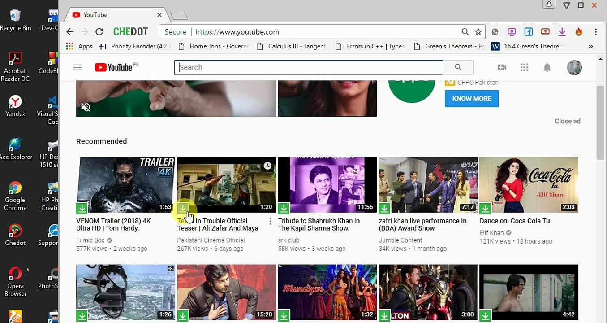Open the YouTube apps grid

click(x=525, y=67)
